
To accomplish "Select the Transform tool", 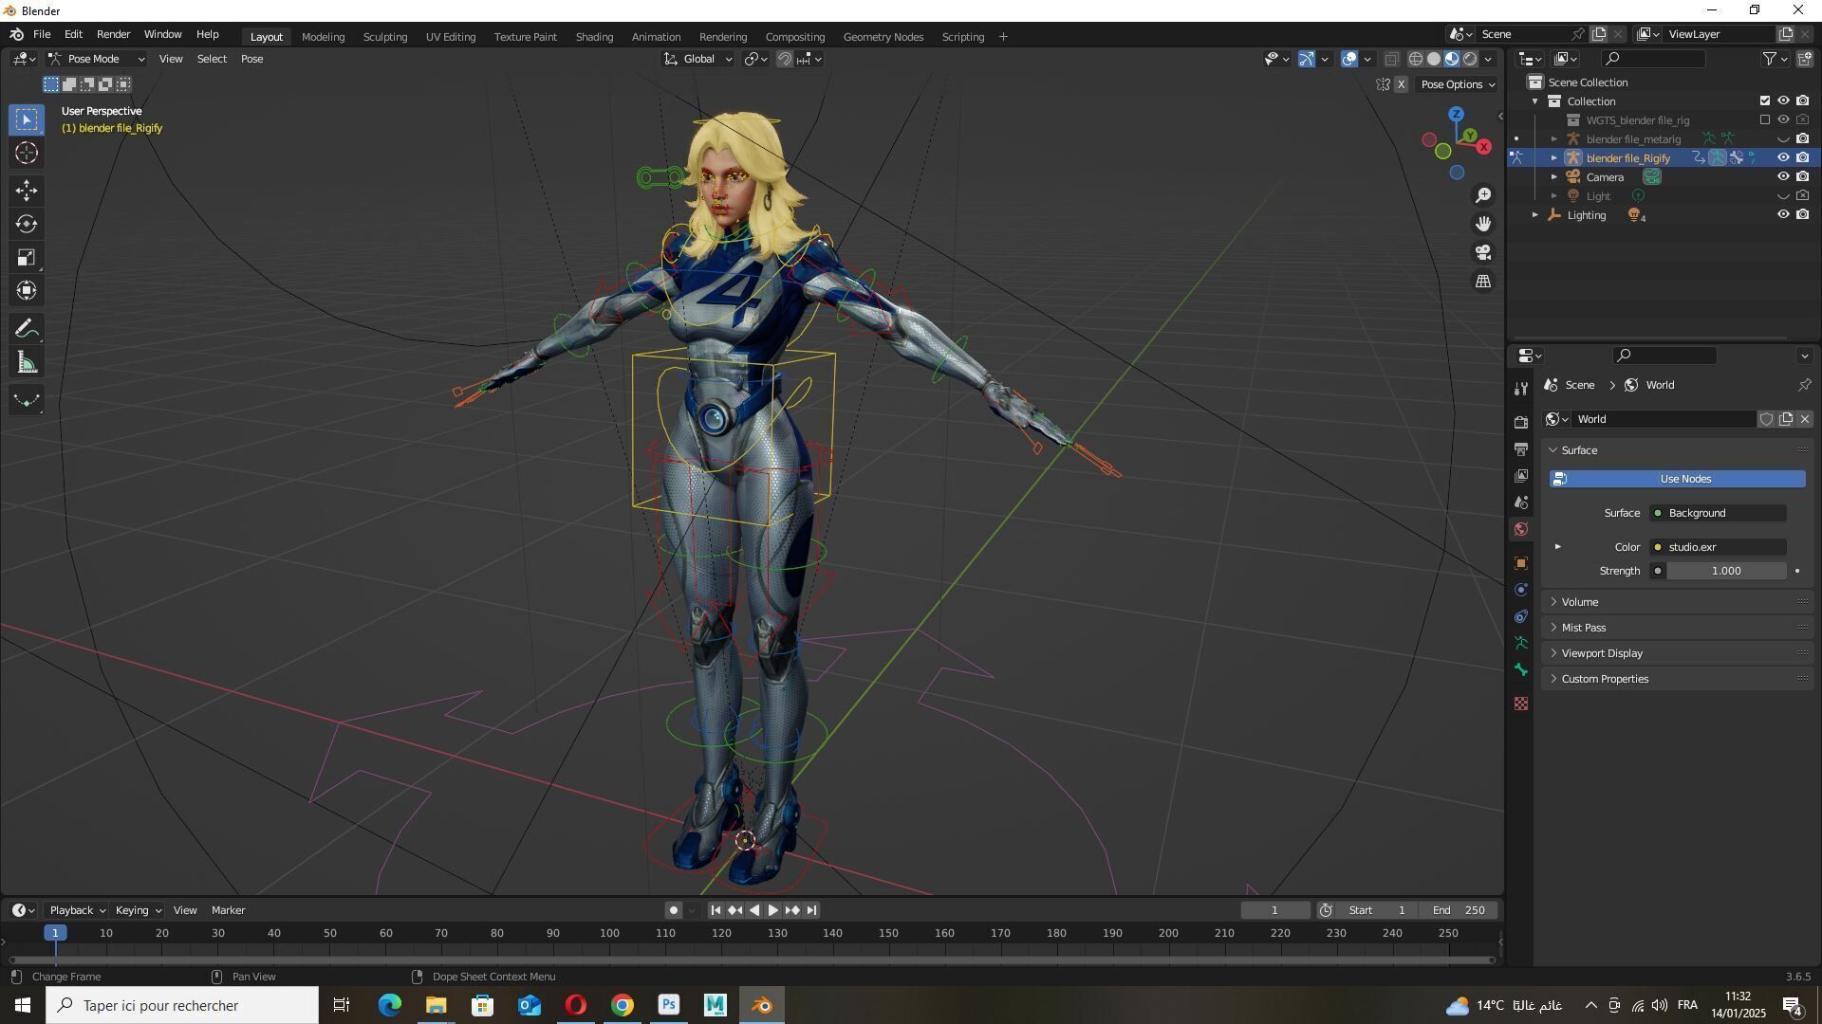I will click(x=27, y=290).
